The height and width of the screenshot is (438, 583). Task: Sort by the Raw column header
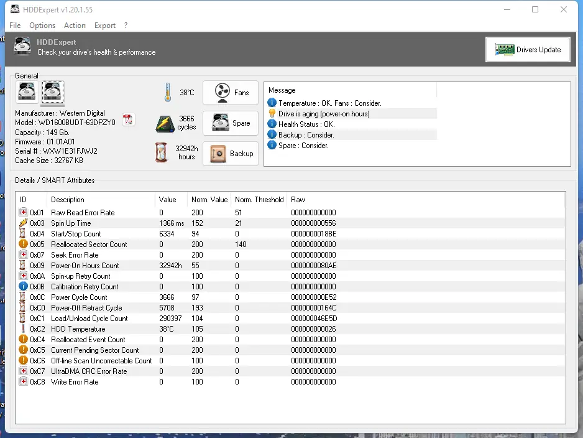426,200
